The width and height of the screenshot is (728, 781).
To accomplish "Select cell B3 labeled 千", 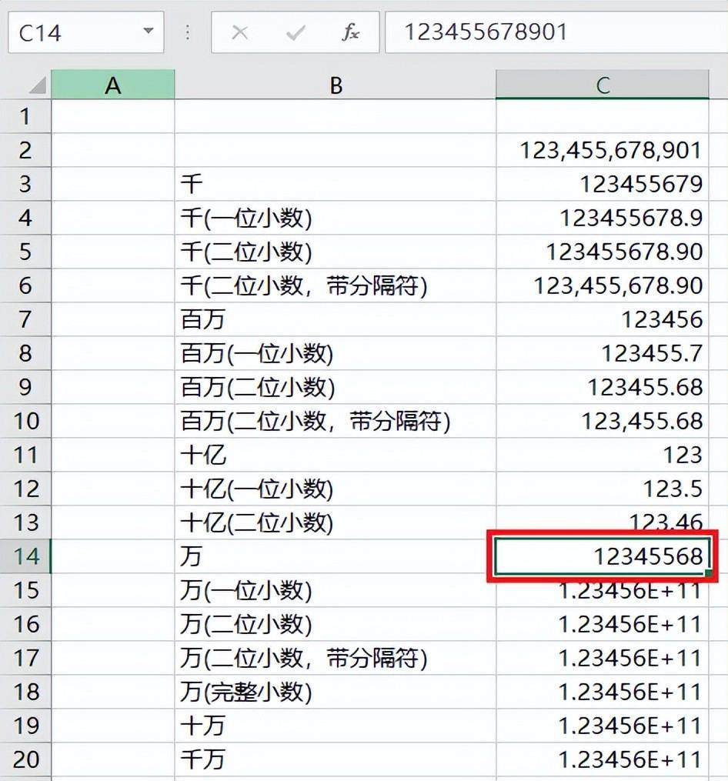I will pos(336,185).
